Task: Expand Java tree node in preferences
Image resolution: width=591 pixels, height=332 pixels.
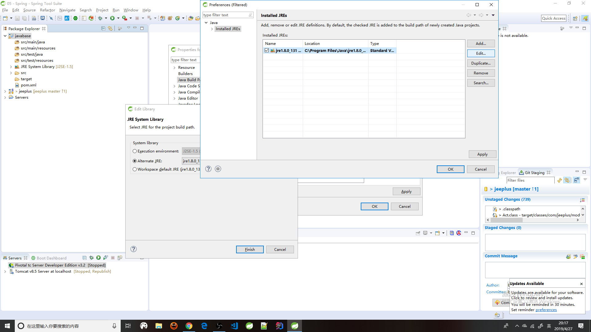Action: (x=207, y=22)
